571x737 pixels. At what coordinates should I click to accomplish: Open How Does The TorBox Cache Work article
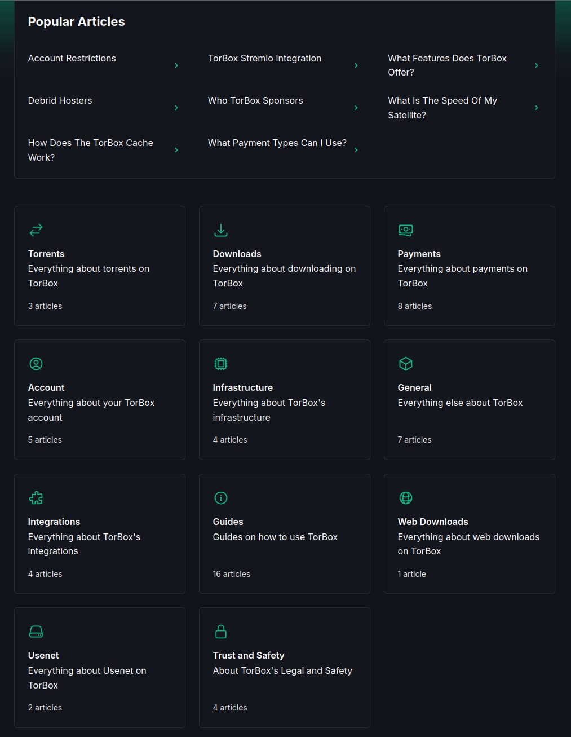(x=91, y=150)
